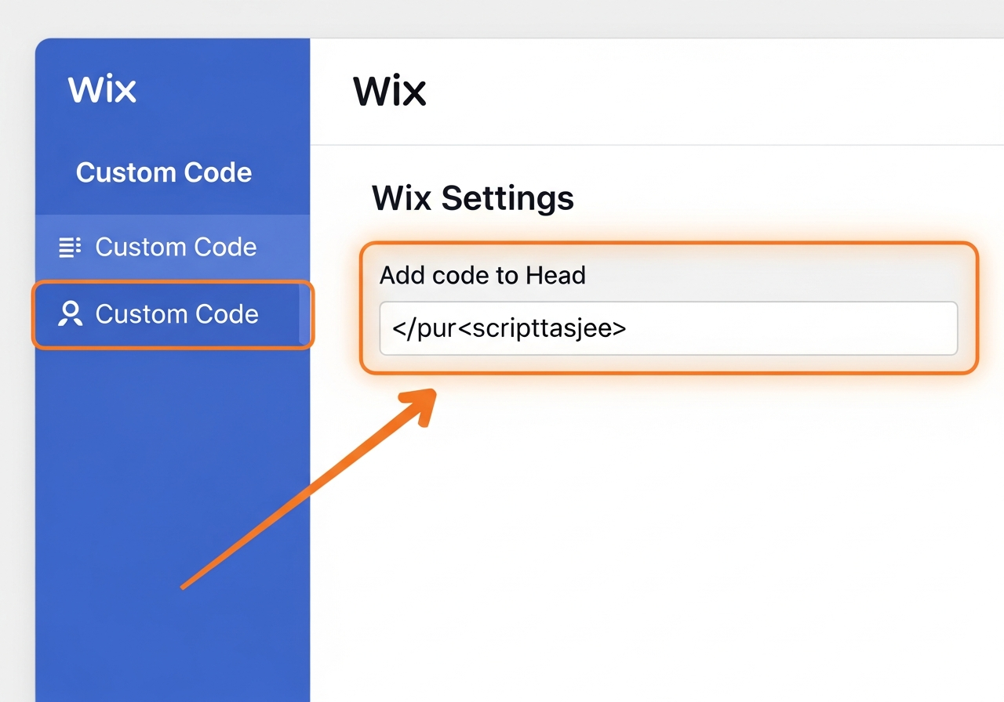The height and width of the screenshot is (702, 1004).
Task: Click the Wix Settings heading
Action: (x=472, y=198)
